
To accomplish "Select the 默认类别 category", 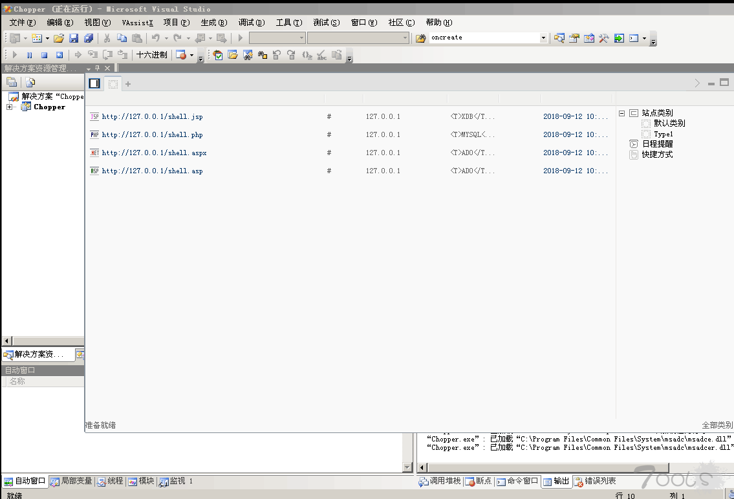I will 669,123.
